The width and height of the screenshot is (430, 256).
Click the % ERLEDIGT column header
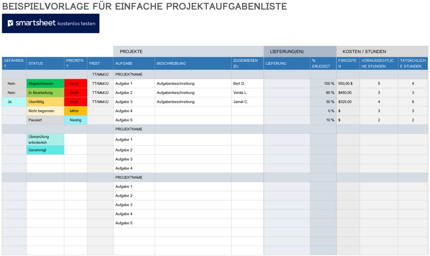click(x=323, y=63)
